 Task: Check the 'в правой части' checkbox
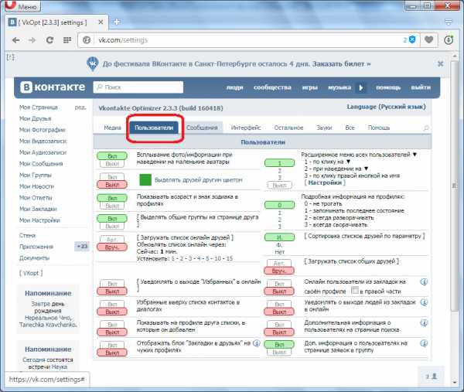354,290
